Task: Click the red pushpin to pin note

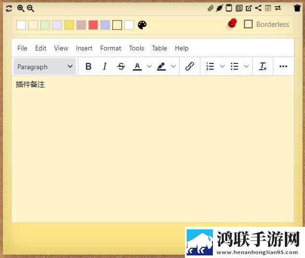Action: coord(232,24)
